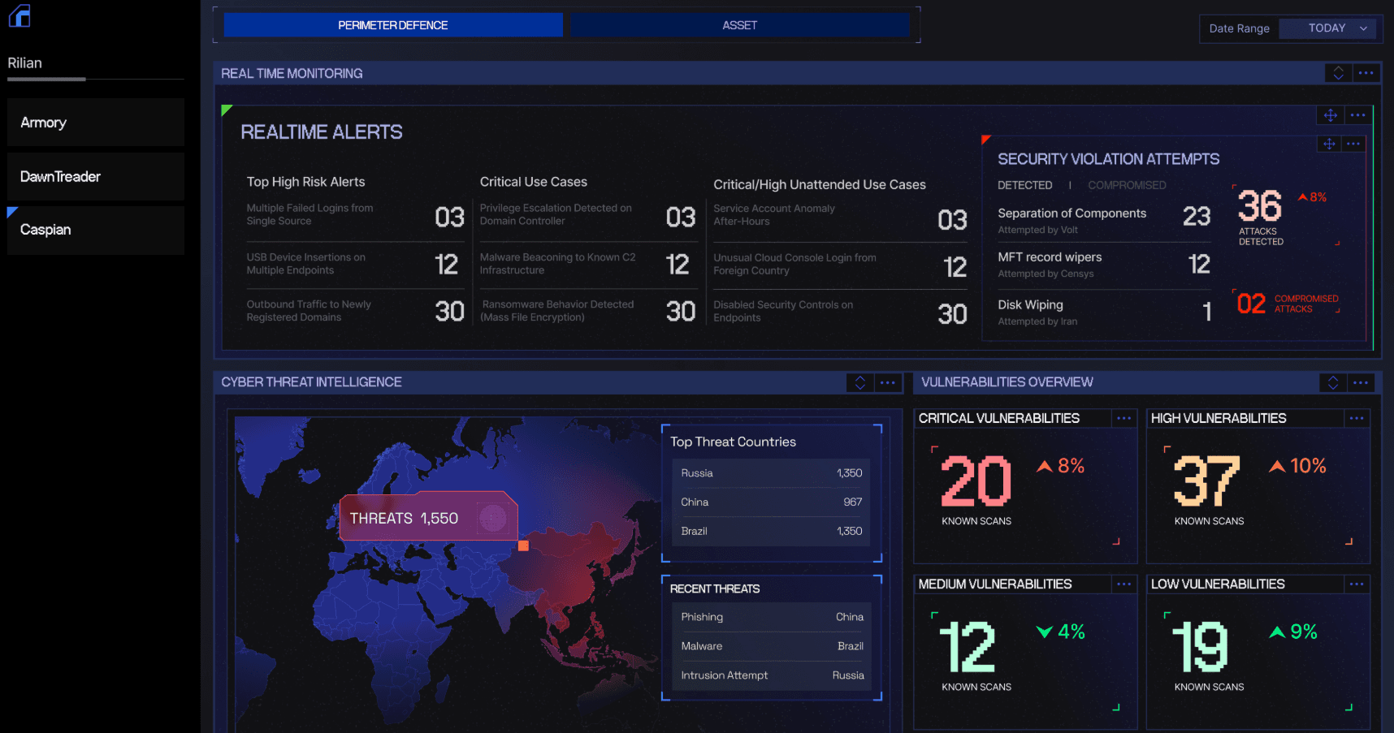Open the Cyber Threat Intelligence options menu
Image resolution: width=1394 pixels, height=733 pixels.
tap(888, 382)
